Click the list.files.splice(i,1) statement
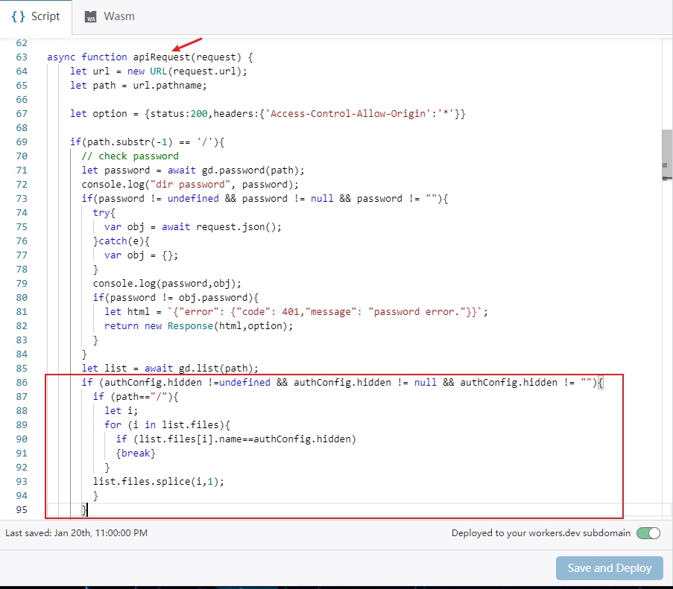Viewport: 673px width, 589px height. pyautogui.click(x=163, y=482)
